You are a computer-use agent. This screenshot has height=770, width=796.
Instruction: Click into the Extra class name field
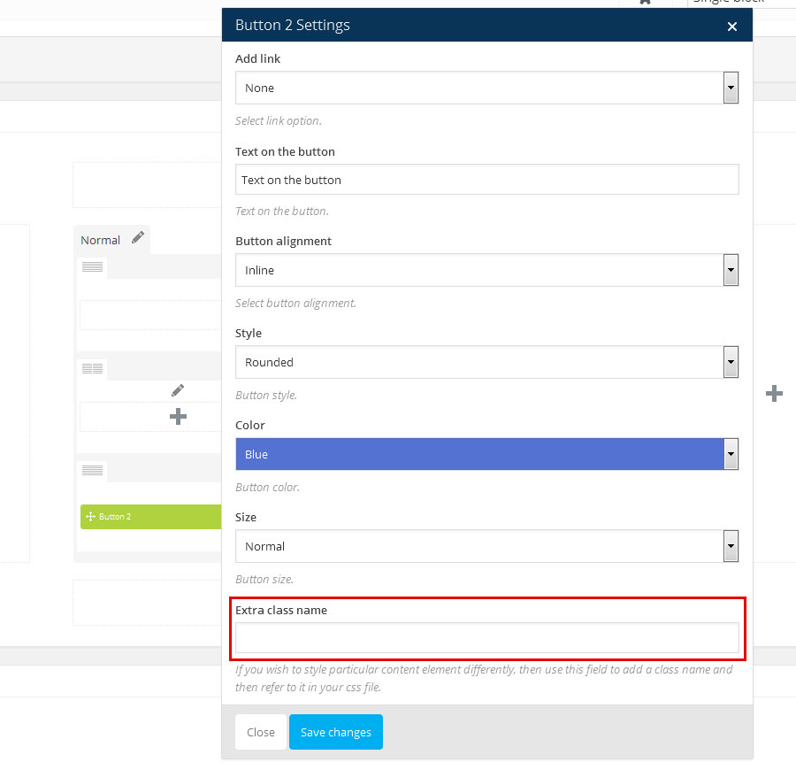pyautogui.click(x=486, y=638)
